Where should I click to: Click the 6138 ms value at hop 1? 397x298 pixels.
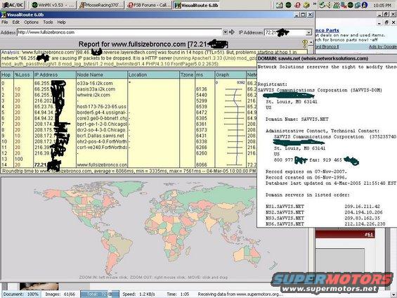coord(201,89)
